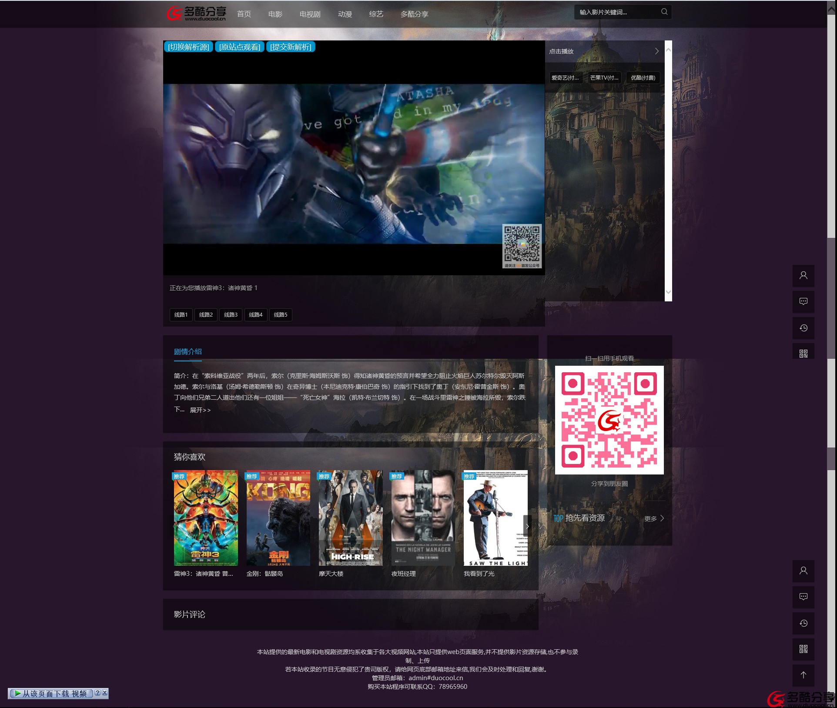Switch to 线路2

click(206, 314)
